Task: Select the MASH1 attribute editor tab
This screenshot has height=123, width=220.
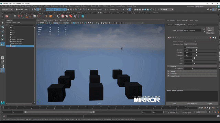Action: [x=170, y=25]
